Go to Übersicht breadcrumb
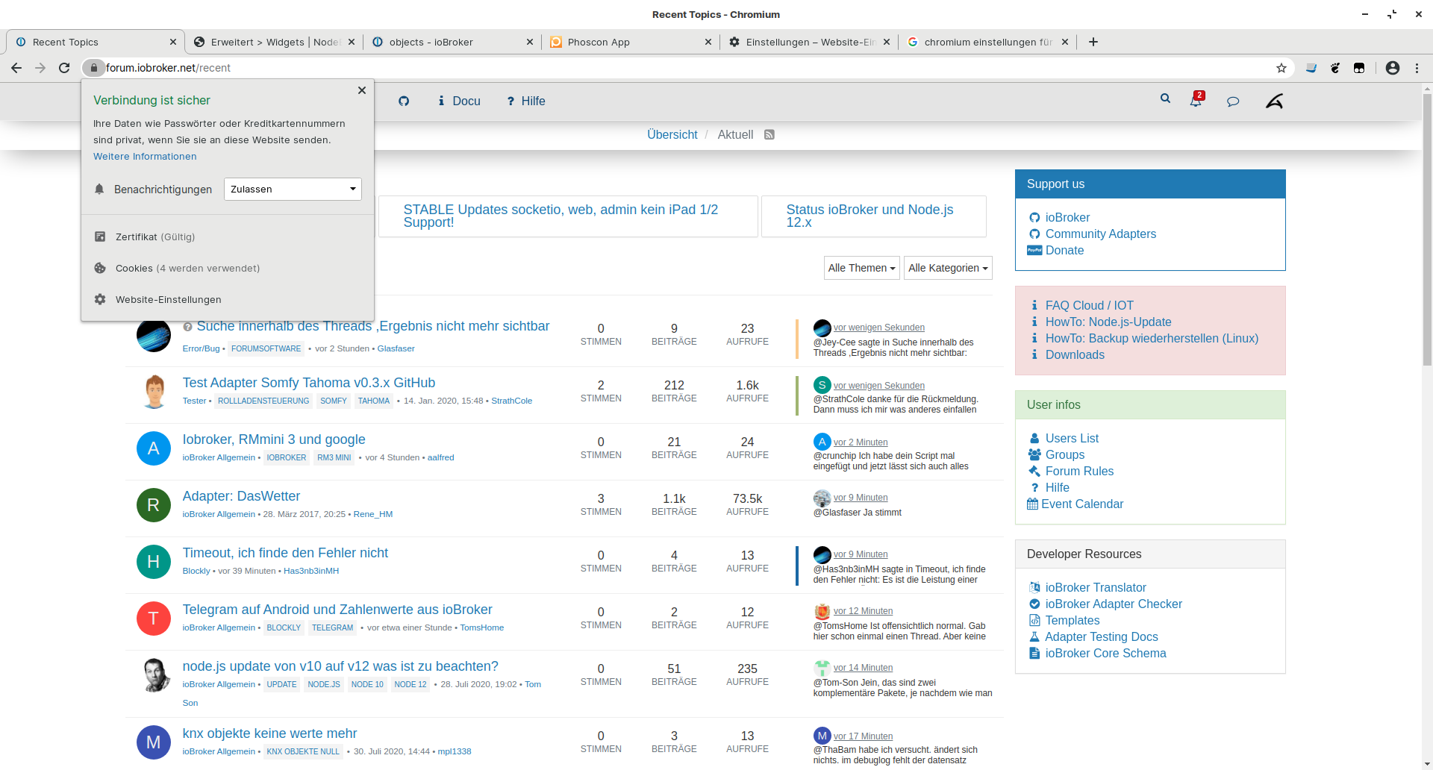The image size is (1433, 770). [x=672, y=134]
